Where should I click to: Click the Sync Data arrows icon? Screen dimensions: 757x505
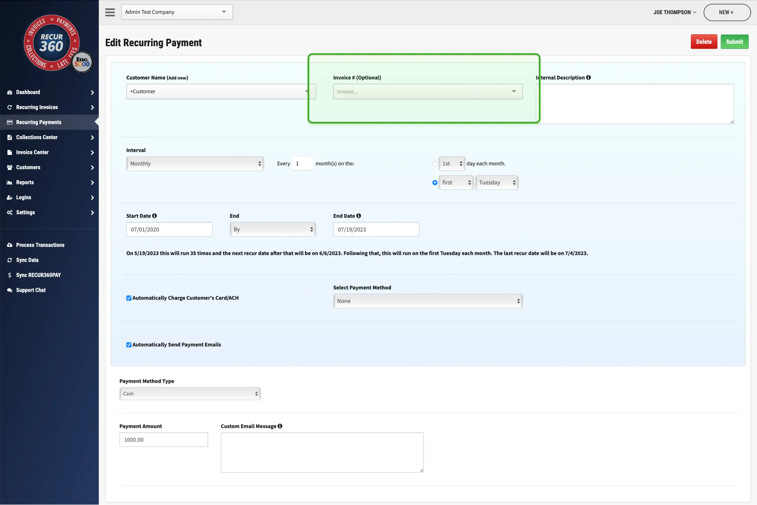[x=10, y=260]
